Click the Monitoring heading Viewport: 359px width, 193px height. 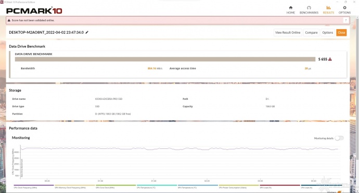(21, 137)
